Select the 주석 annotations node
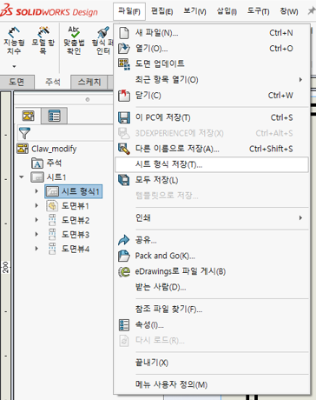 (54, 163)
